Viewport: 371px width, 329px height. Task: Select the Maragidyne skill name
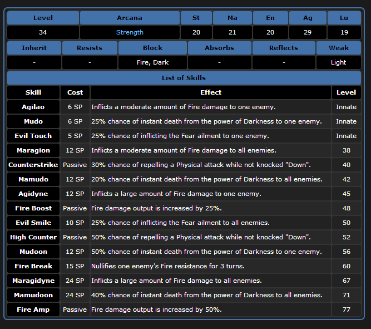[x=33, y=281]
